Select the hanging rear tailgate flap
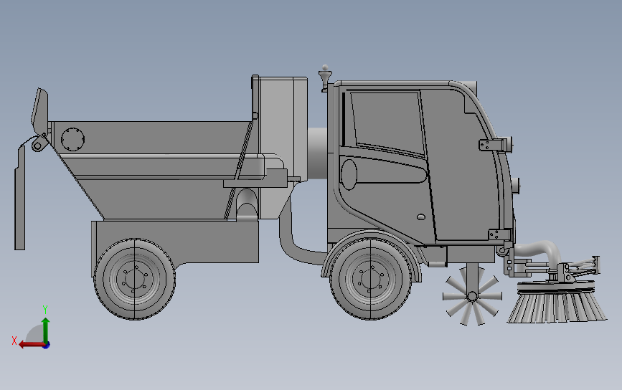 20,197
